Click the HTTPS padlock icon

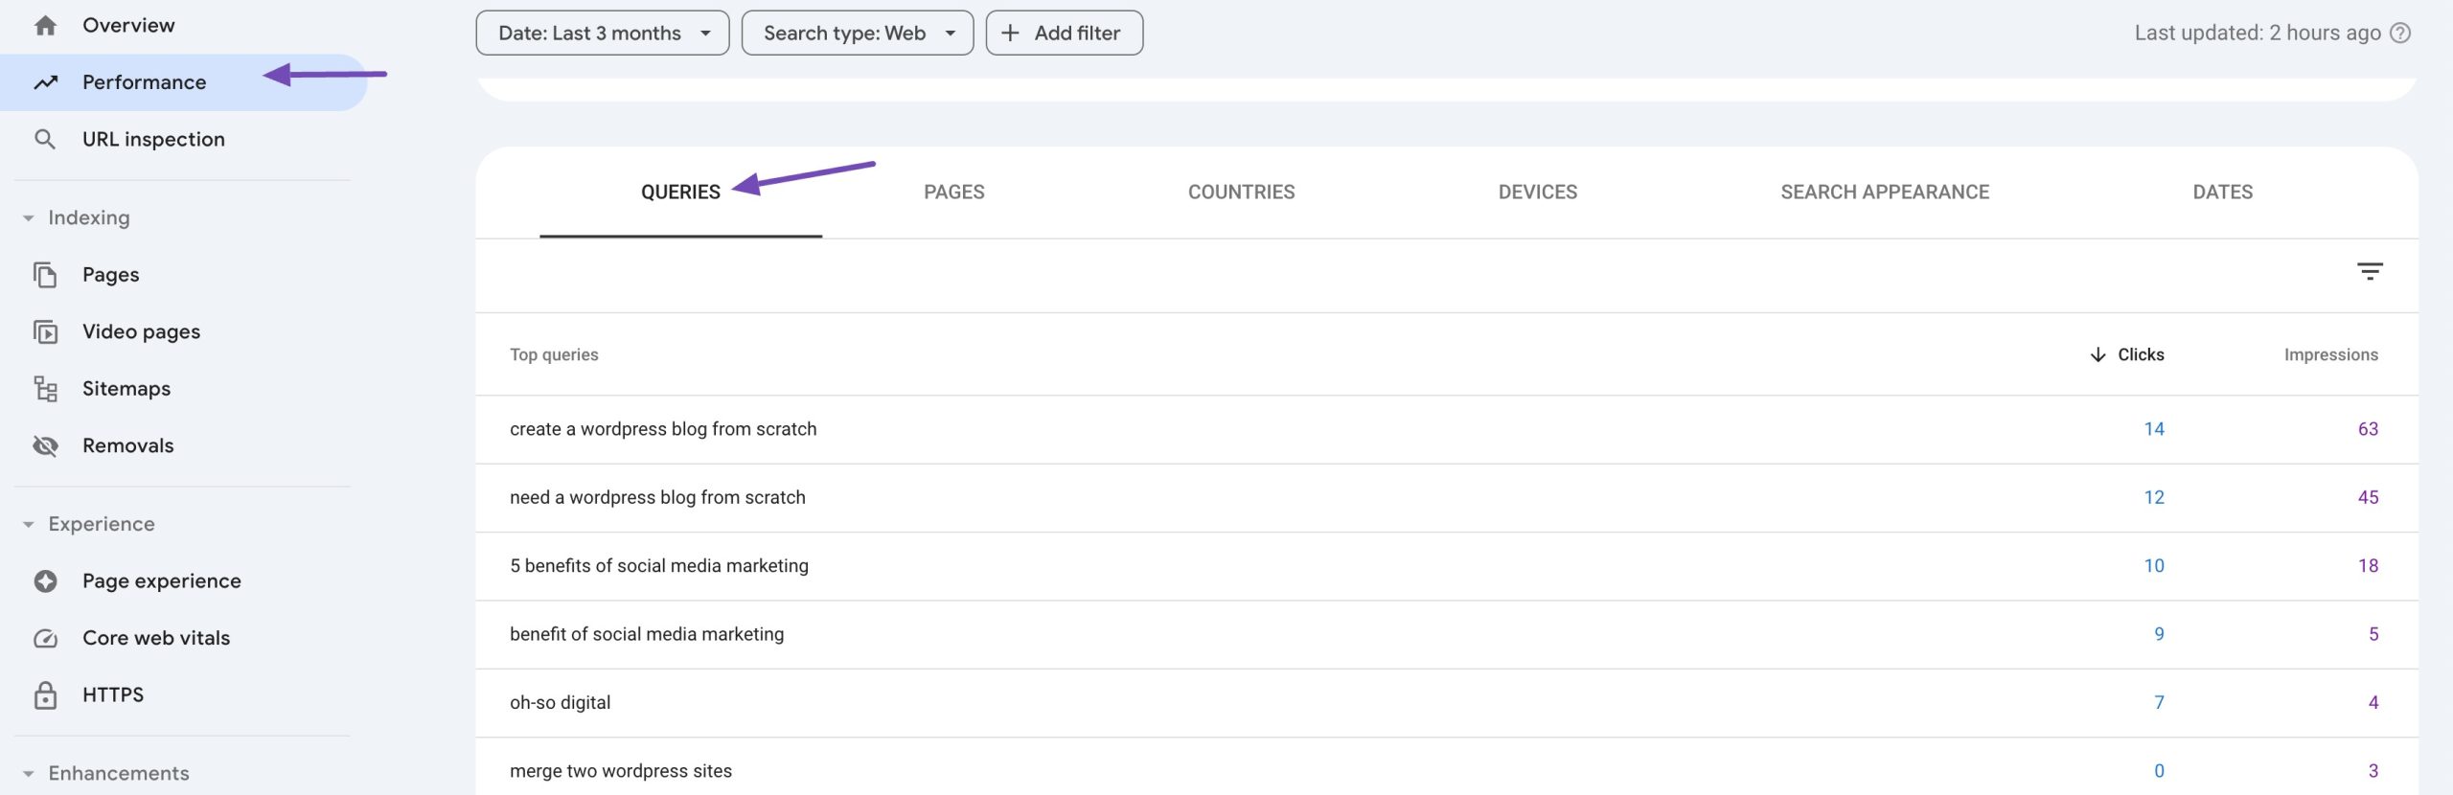(45, 695)
